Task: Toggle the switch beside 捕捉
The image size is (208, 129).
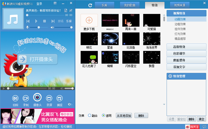Action: pos(70,104)
